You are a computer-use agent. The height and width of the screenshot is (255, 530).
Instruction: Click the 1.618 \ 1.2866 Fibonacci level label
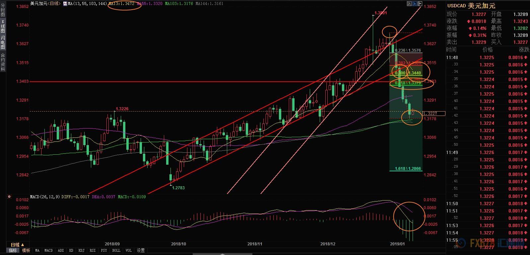point(408,169)
